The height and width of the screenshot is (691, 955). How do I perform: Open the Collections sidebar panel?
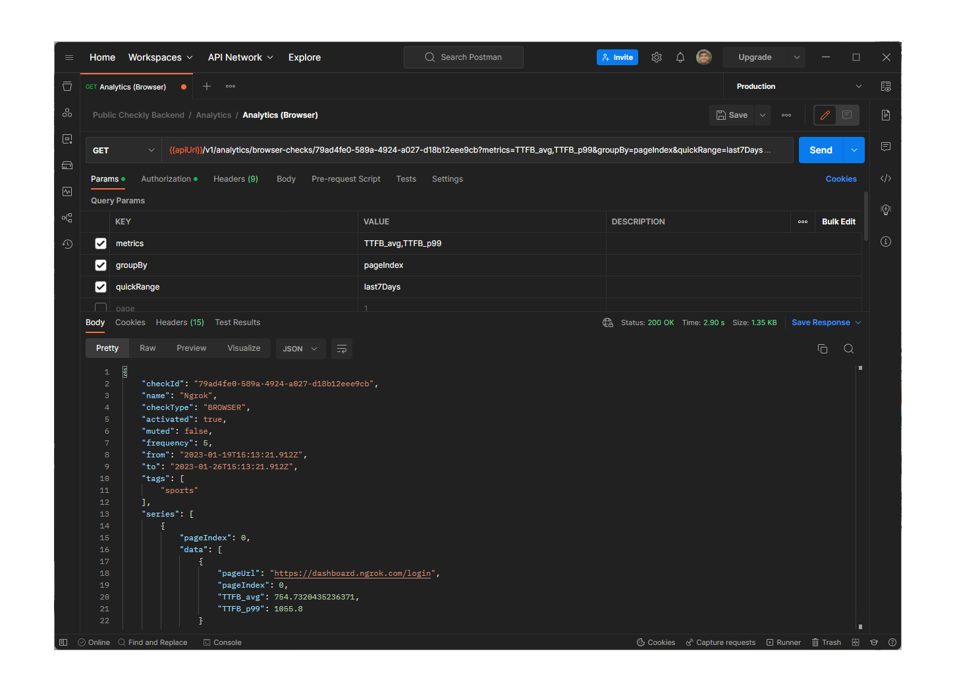pos(67,86)
